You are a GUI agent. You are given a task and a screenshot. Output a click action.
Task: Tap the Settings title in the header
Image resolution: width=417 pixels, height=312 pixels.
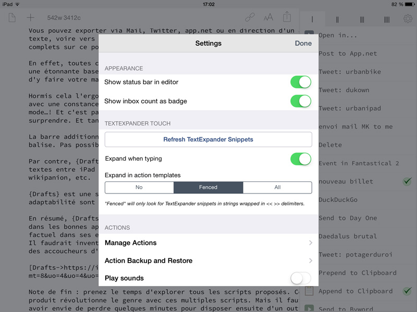click(208, 43)
